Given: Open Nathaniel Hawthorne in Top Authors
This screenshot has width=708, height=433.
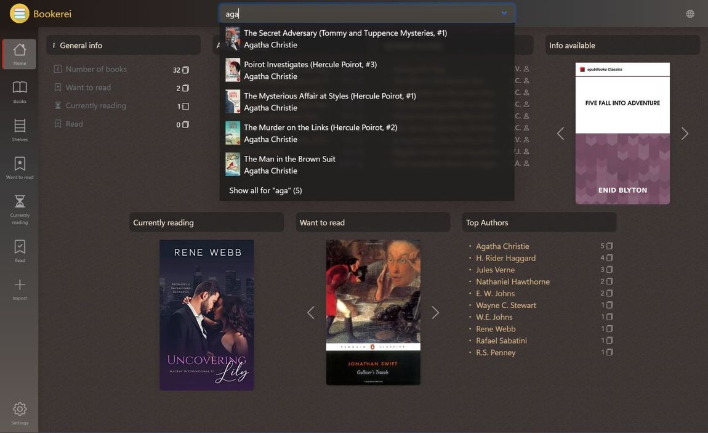Looking at the screenshot, I should coord(512,281).
